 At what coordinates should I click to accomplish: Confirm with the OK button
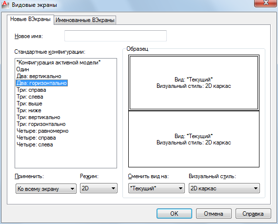tap(174, 214)
